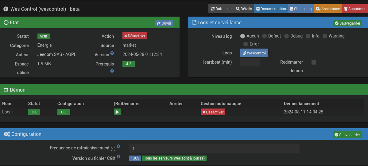The image size is (368, 166).
Task: Show help tooltip below Prérequis
Action: click(112, 71)
